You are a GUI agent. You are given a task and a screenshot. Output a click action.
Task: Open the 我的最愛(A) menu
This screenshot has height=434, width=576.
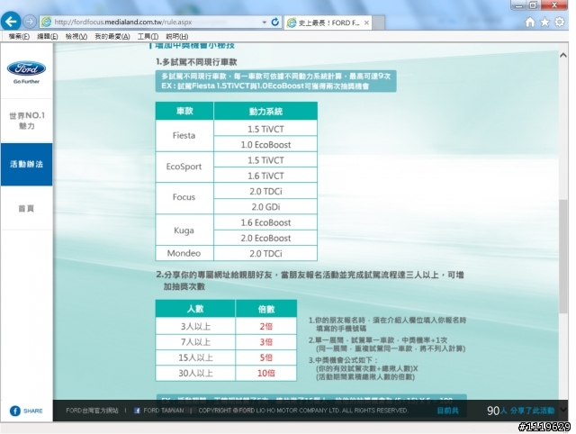pos(112,36)
